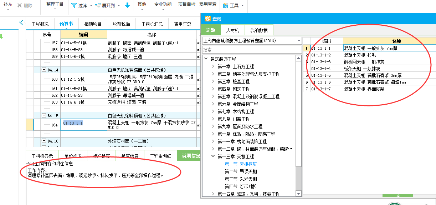Click row 160 code 01-12-1-2换
Viewport: 436px width, 205px height.
[x=83, y=79]
